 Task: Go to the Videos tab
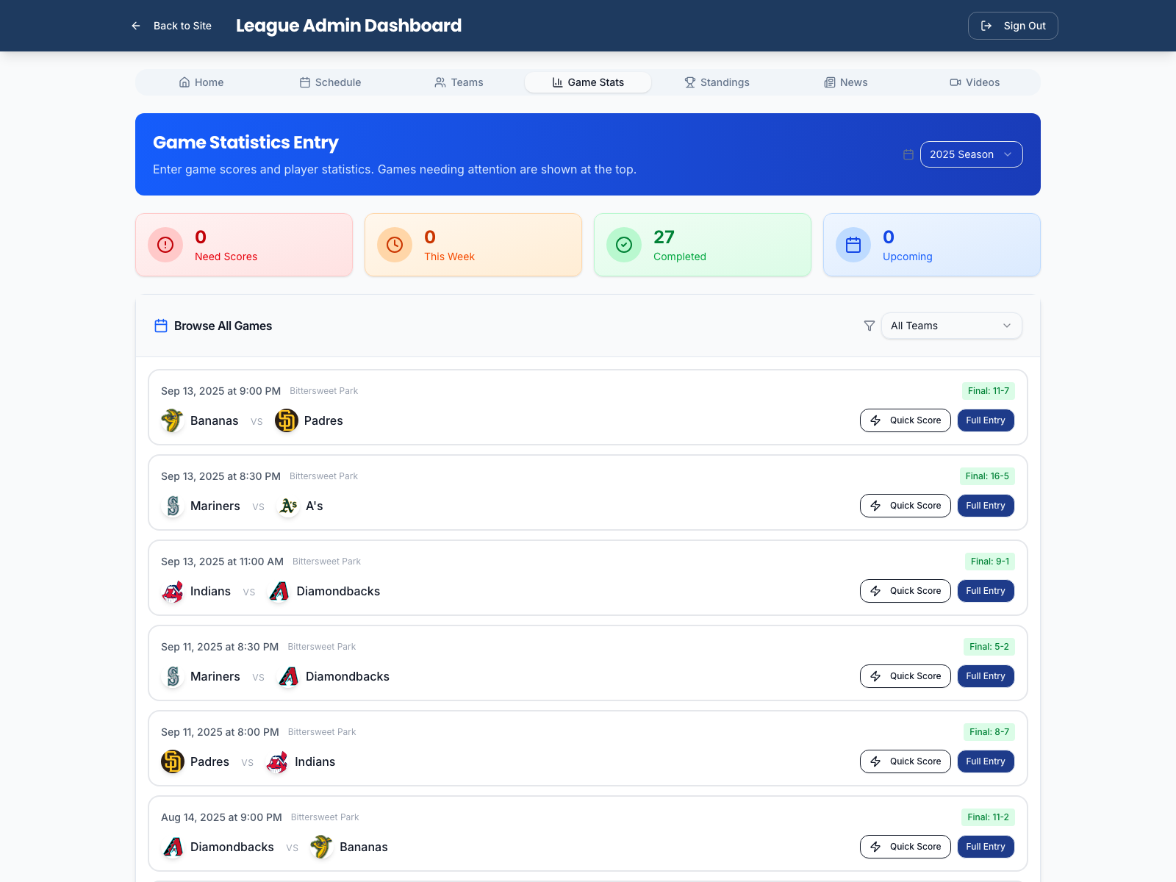pos(975,82)
